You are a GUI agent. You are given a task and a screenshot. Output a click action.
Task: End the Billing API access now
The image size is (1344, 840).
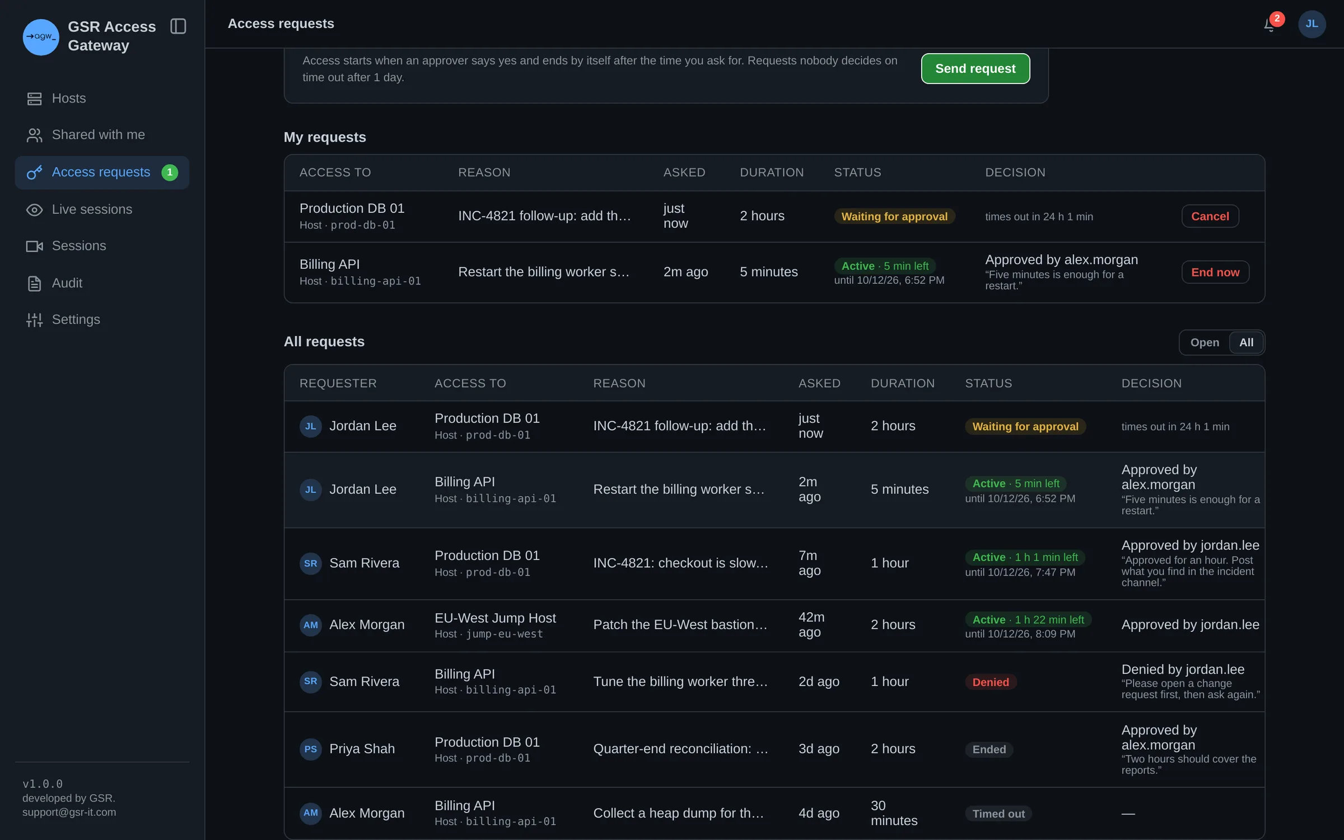(x=1215, y=272)
